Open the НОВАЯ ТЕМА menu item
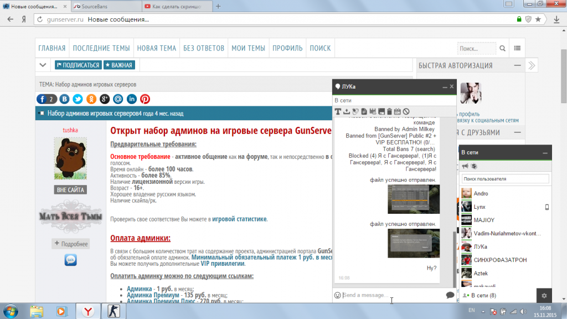The height and width of the screenshot is (319, 567). pyautogui.click(x=156, y=48)
